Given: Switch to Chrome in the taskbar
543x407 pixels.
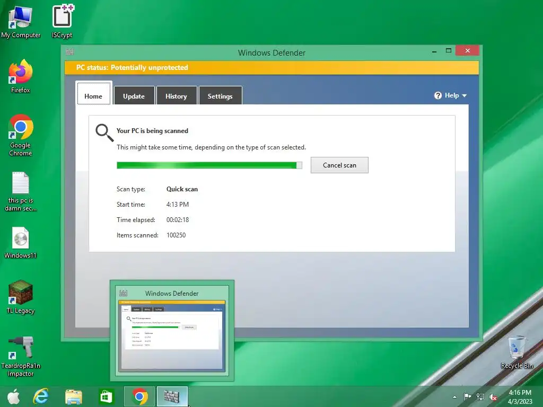Looking at the screenshot, I should tap(139, 396).
